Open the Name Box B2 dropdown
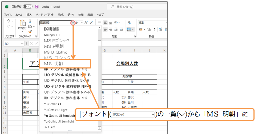This screenshot has height=135, width=255. (x=22, y=44)
